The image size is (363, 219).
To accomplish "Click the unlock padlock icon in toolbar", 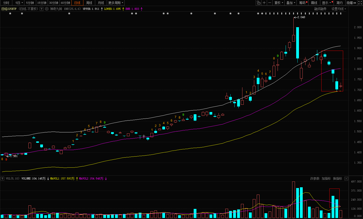I will (x=258, y=3).
